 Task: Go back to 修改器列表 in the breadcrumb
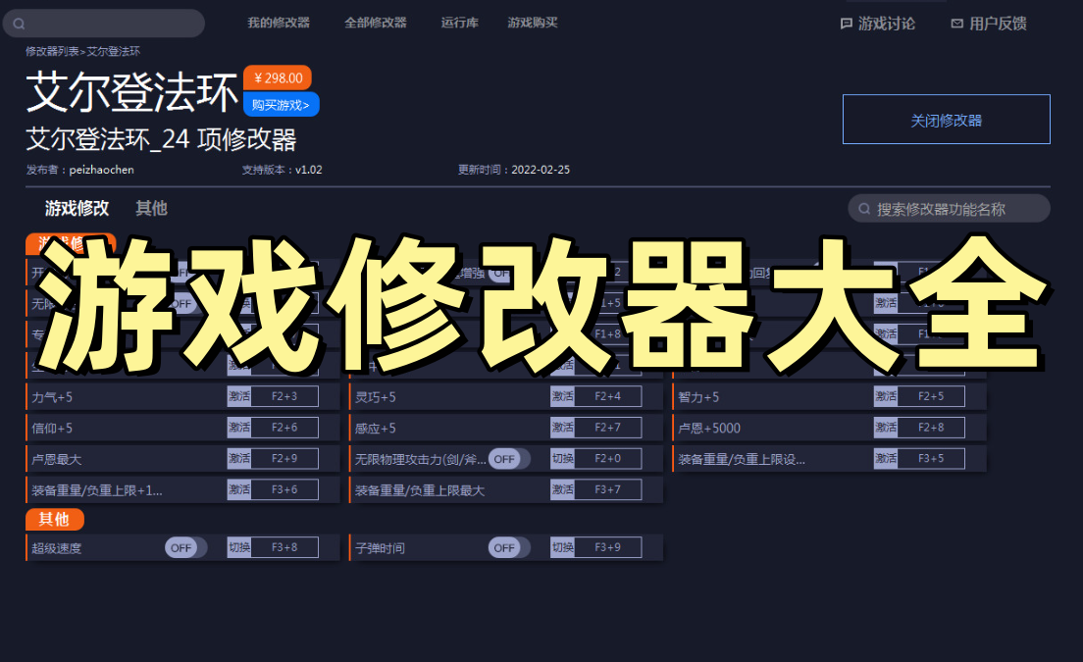point(53,51)
